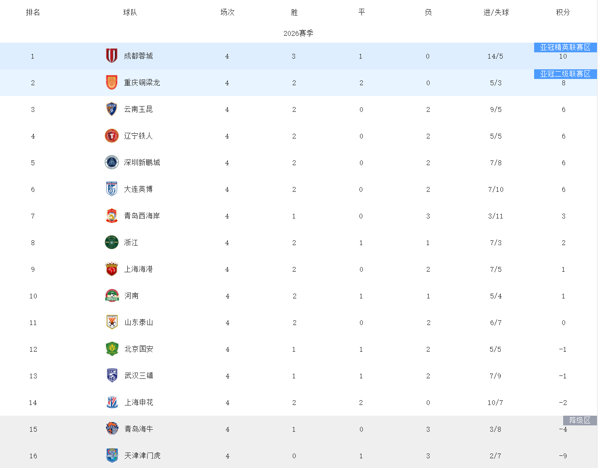Open the 武汉三镇 team name link

point(139,376)
